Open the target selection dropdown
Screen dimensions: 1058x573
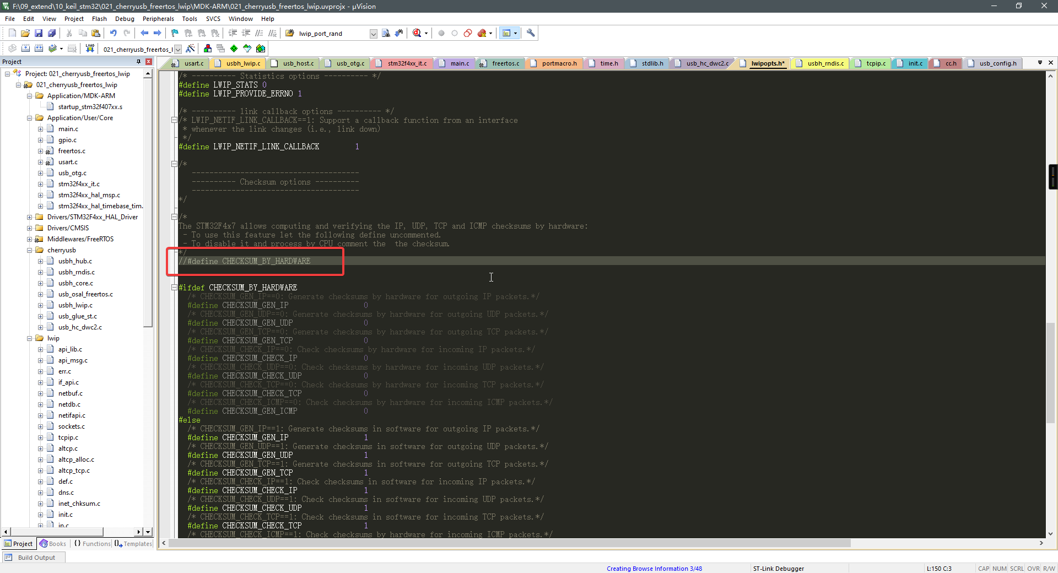tap(177, 49)
